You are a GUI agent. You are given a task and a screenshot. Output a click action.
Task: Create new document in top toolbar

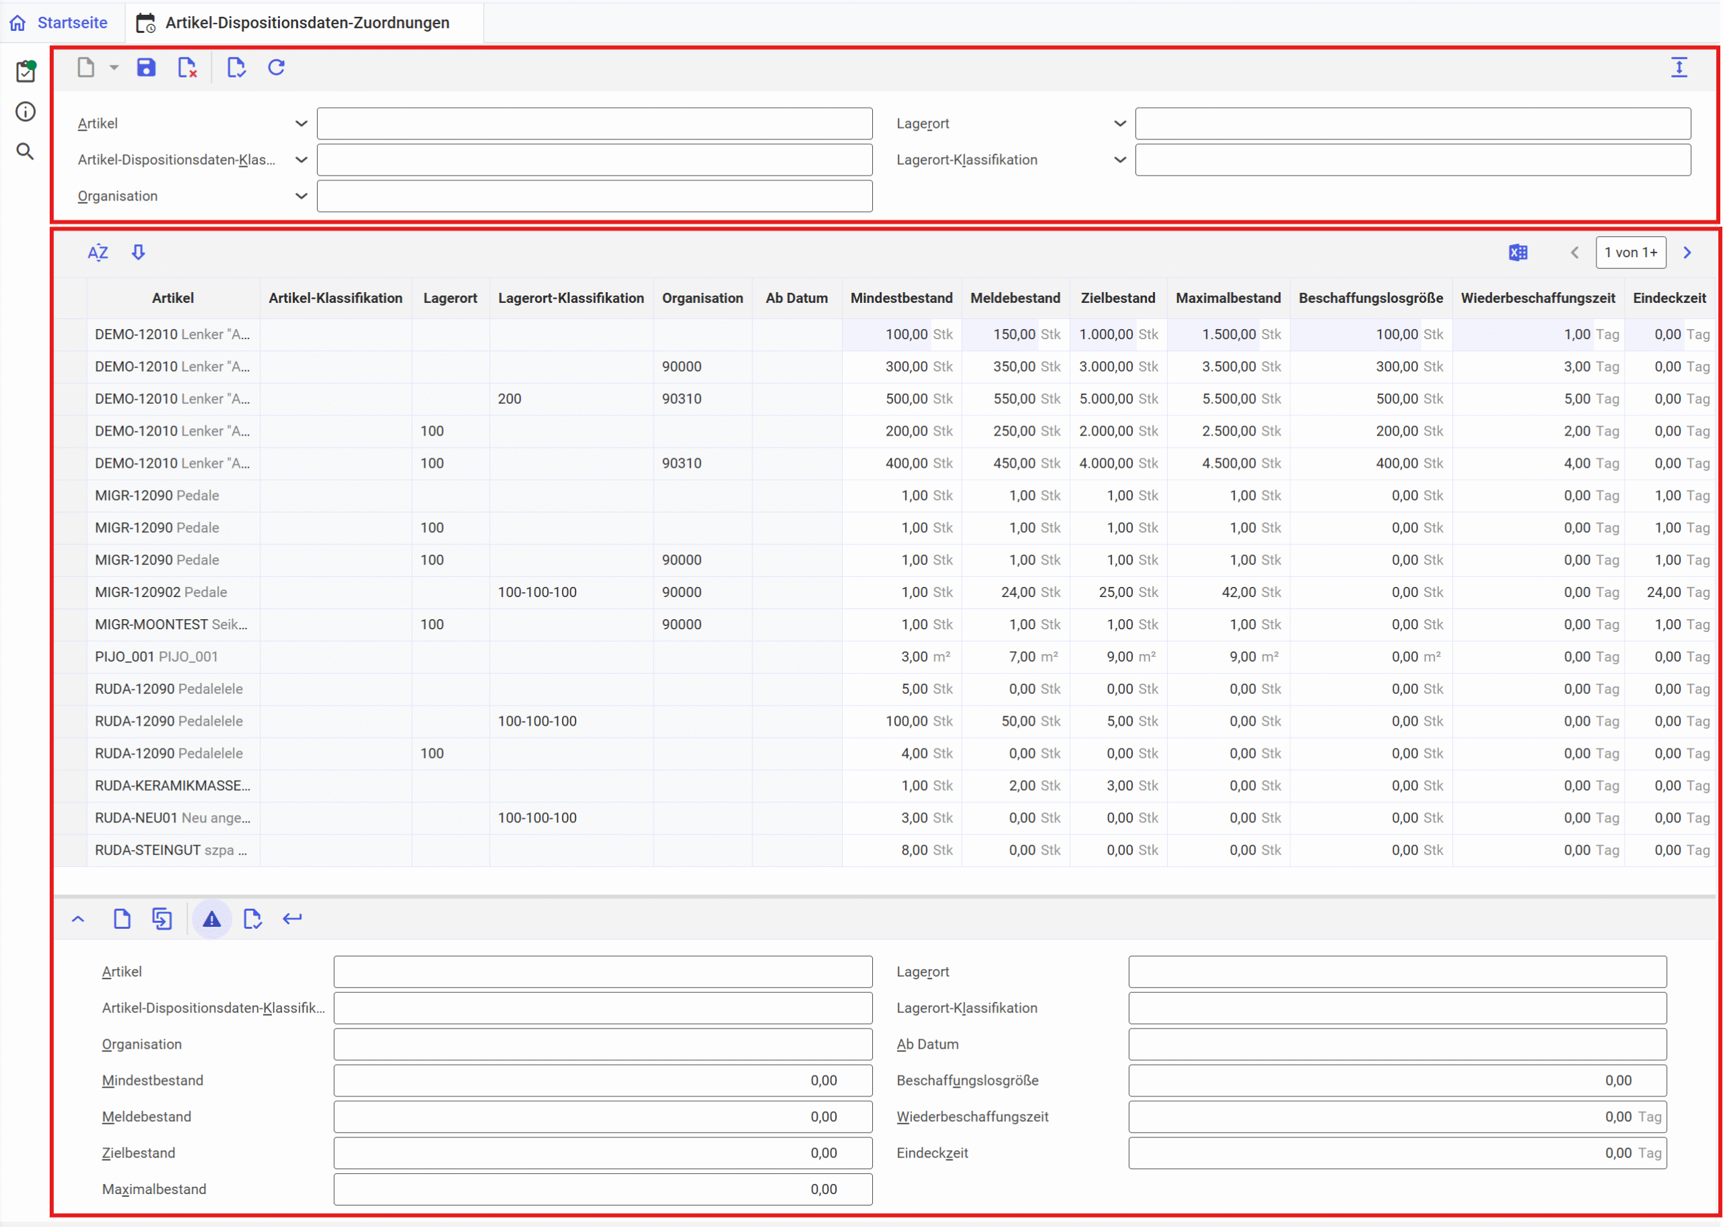pyautogui.click(x=86, y=67)
